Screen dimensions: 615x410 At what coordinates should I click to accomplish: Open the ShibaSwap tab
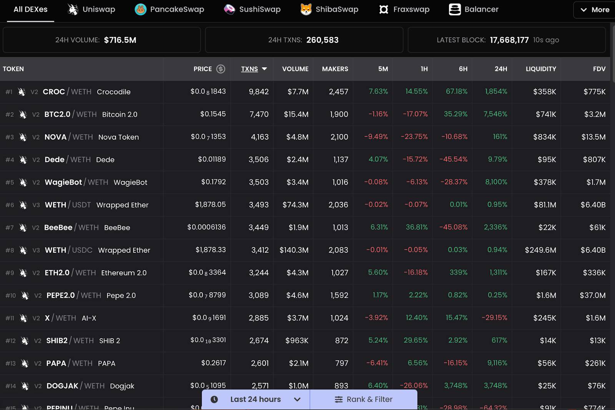click(329, 9)
